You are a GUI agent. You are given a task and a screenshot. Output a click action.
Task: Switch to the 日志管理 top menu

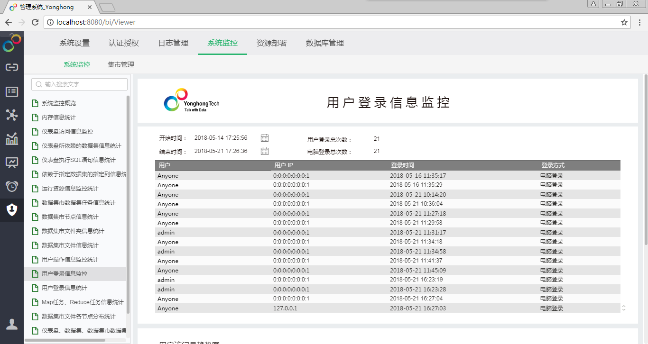173,43
